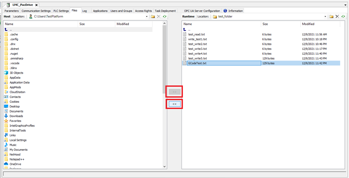This screenshot has width=349, height=178.
Task: Open the OPC UA Server Configuration tab
Action: point(202,11)
